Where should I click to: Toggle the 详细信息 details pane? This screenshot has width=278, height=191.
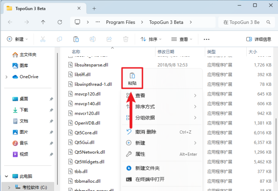pyautogui.click(x=259, y=39)
